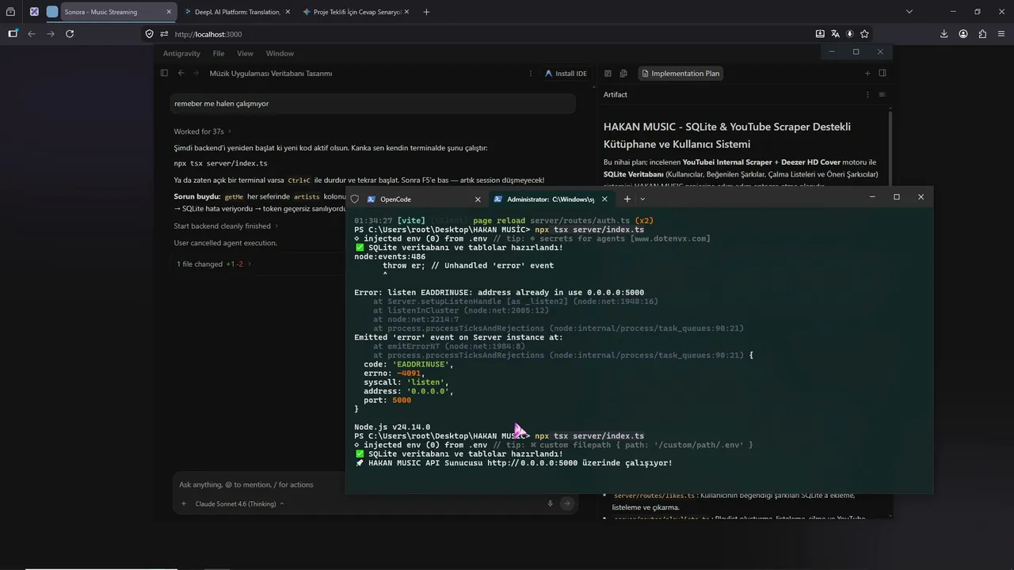This screenshot has width=1014, height=570.
Task: Expand the list-all-tabs chevron in browser
Action: click(909, 12)
